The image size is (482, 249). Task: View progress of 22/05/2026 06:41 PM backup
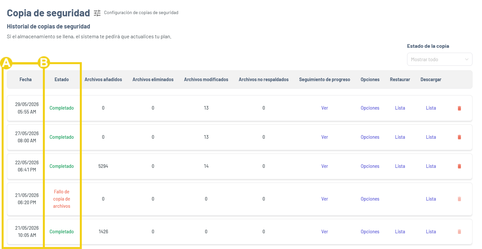[325, 166]
